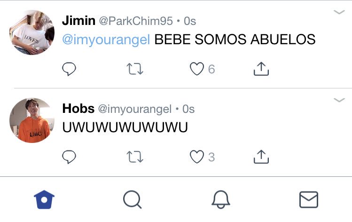Like Hobs' tweet with 3 likes
The width and height of the screenshot is (352, 222).
(197, 157)
